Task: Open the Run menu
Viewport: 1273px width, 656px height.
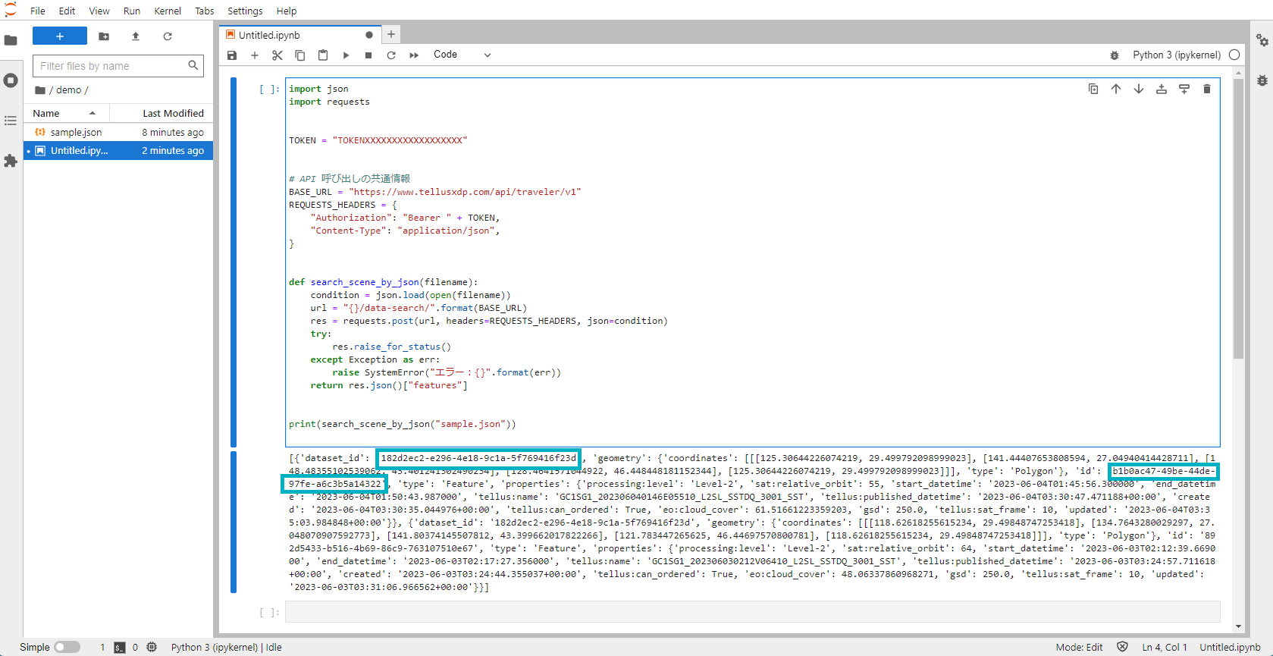Action: [x=132, y=11]
